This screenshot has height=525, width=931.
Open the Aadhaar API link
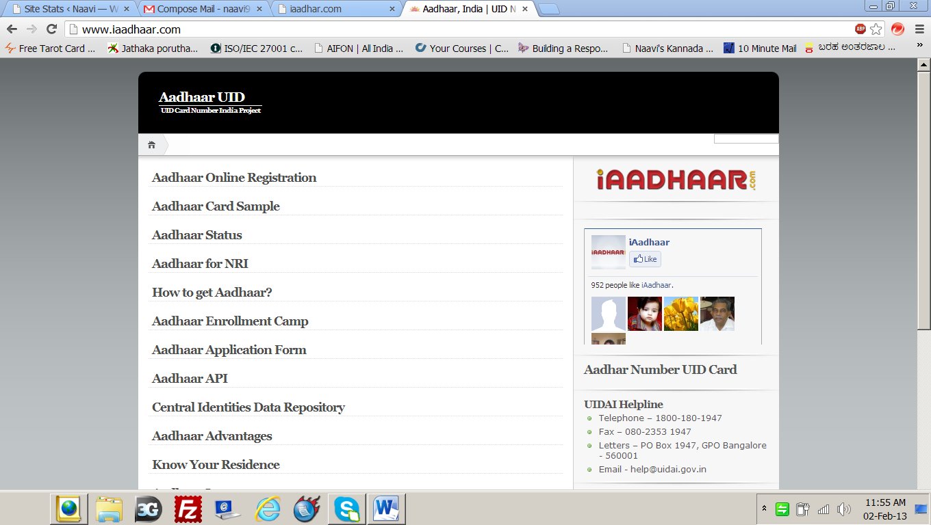point(190,379)
